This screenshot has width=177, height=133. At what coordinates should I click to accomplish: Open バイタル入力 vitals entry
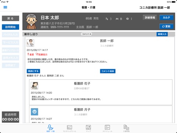pyautogui.click(x=10, y=35)
